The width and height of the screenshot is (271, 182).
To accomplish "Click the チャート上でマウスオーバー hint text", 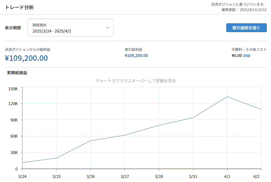I will pyautogui.click(x=136, y=81).
